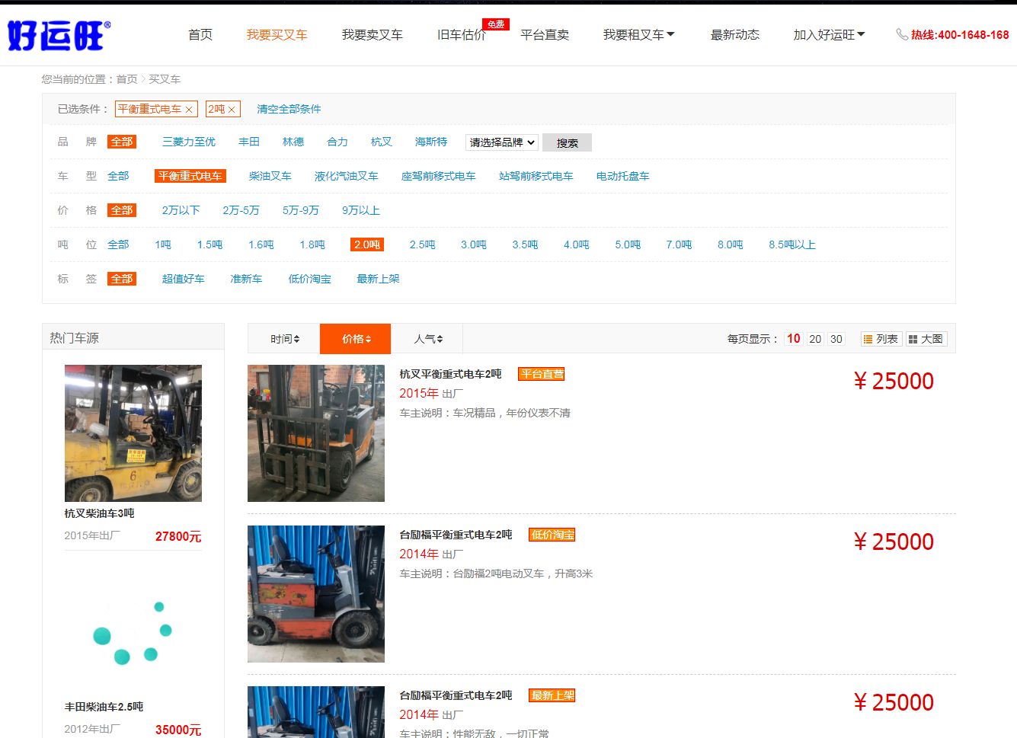Viewport: 1017px width, 738px height.
Task: Show 20 items per page
Action: pos(815,339)
